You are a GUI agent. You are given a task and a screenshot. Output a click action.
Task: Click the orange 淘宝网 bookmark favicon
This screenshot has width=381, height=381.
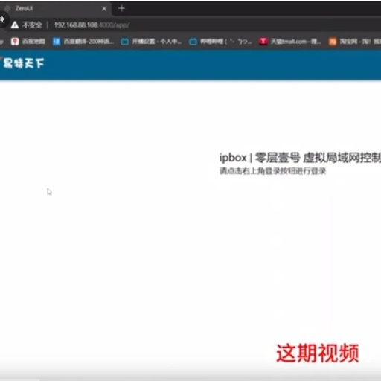click(333, 42)
